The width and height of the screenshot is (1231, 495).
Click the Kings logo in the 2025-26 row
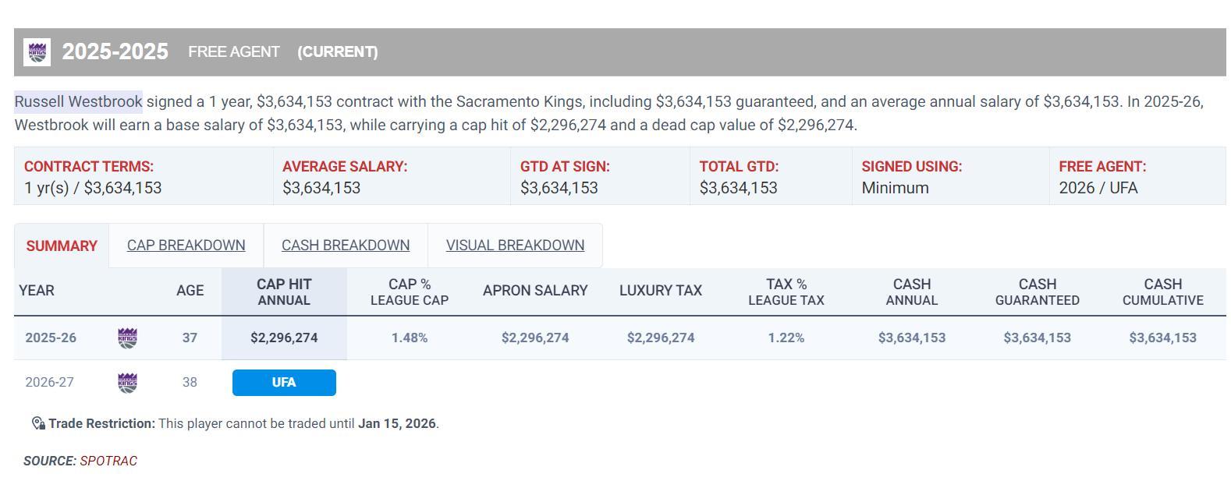click(127, 338)
